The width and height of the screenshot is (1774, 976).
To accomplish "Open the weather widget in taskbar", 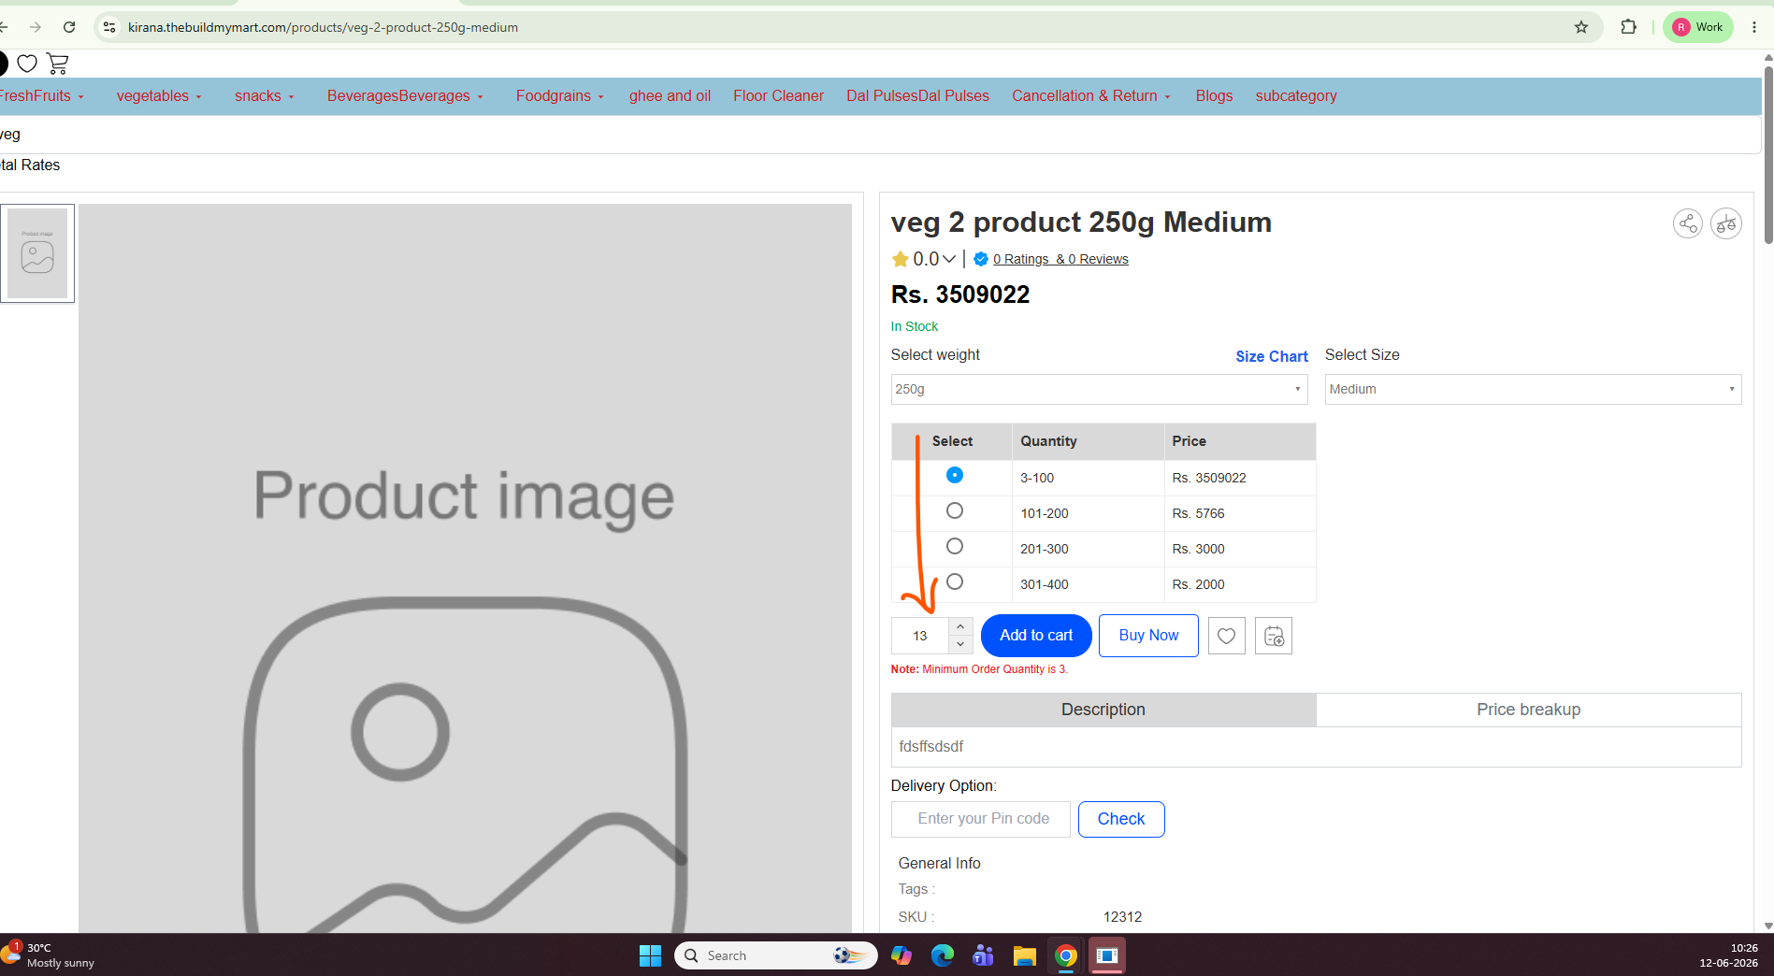I will tap(49, 955).
